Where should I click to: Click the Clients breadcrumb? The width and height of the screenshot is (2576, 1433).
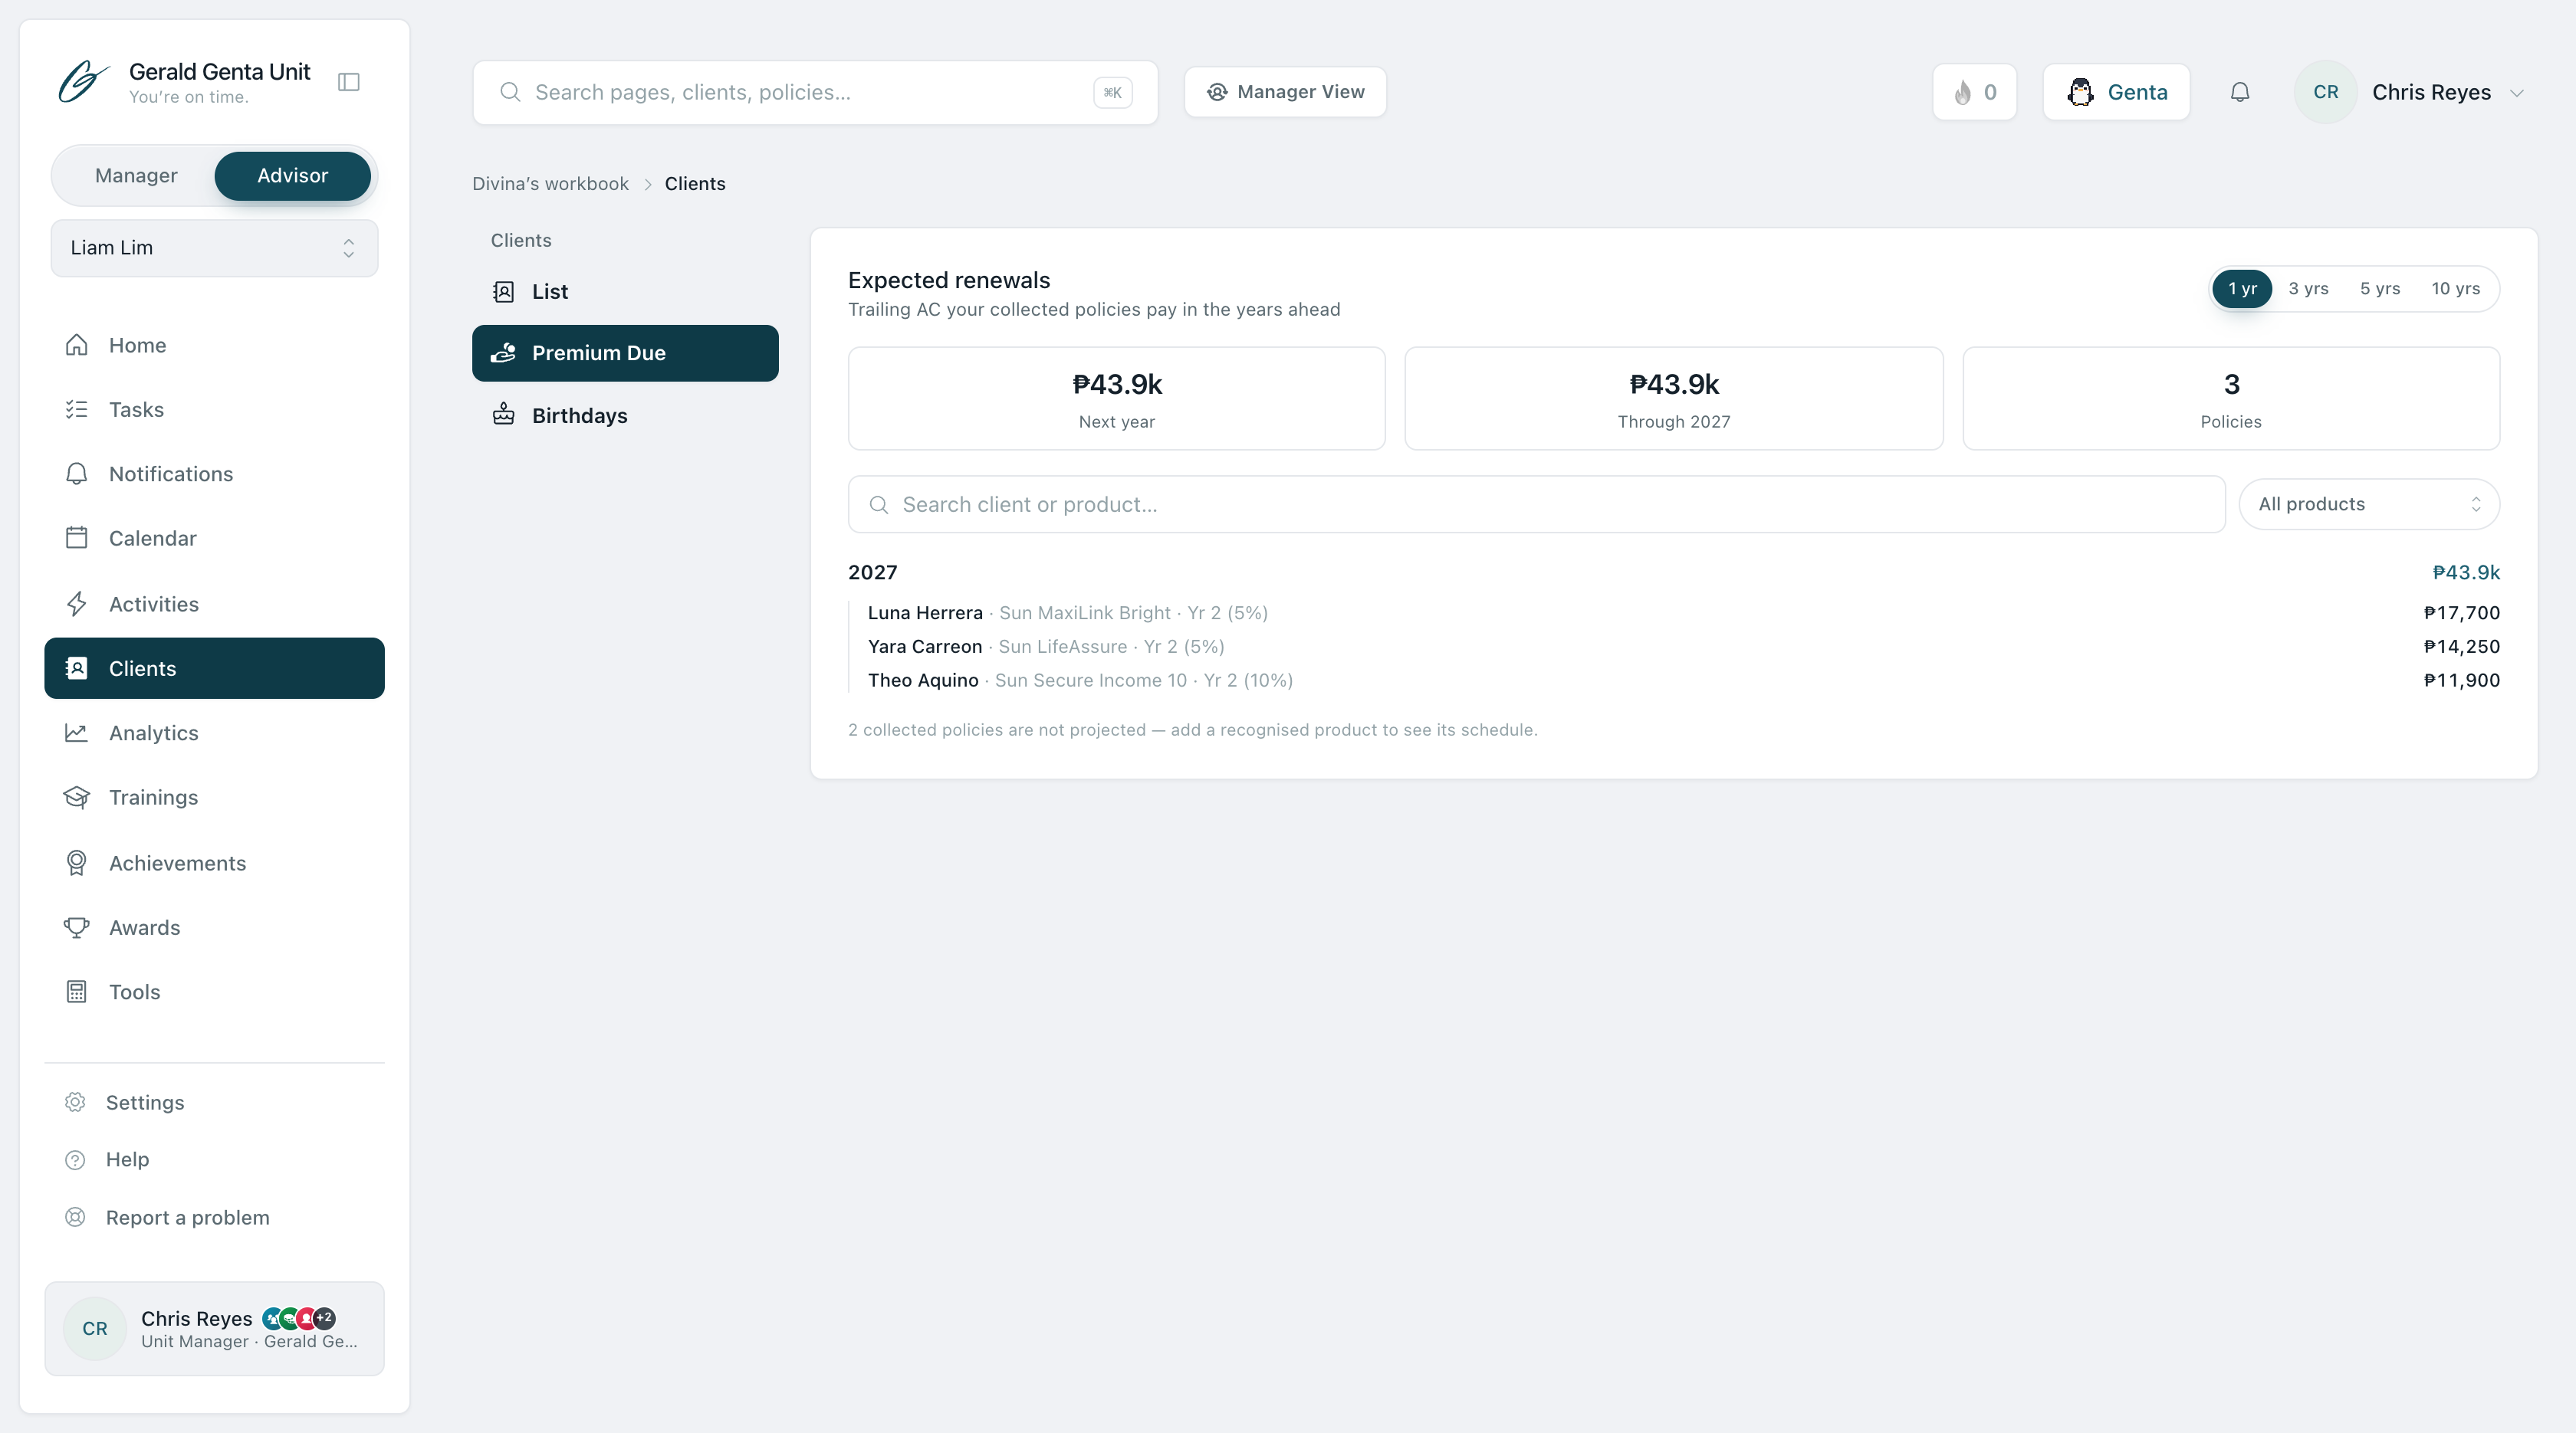click(695, 184)
